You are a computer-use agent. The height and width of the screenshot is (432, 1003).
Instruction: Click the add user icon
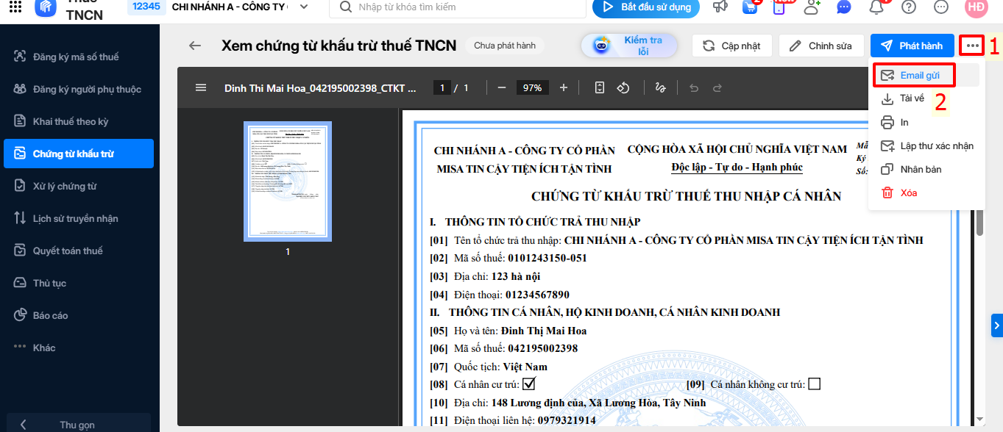[812, 7]
